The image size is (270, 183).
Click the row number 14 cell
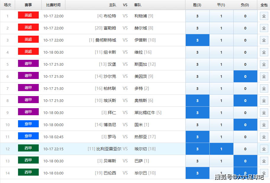tap(7, 173)
